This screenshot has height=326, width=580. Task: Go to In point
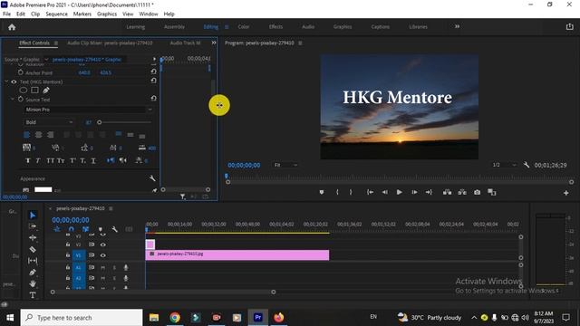[370, 192]
